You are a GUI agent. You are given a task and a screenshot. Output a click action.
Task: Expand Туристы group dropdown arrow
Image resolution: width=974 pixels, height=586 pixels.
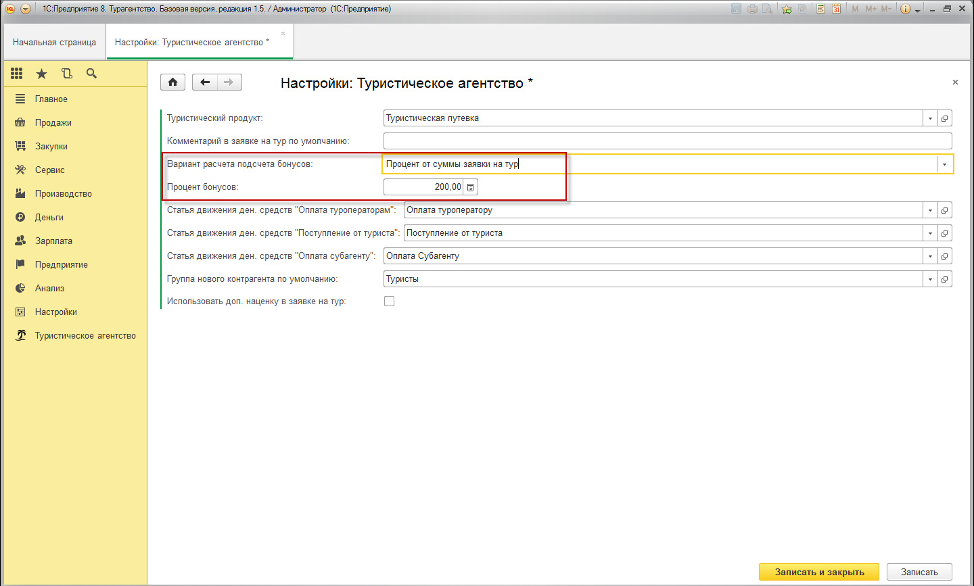(x=930, y=279)
